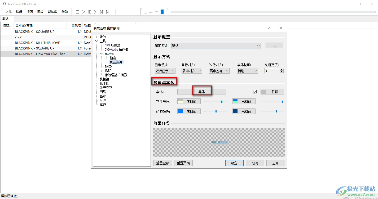The width and height of the screenshot is (378, 199).
Task: Collapse the ESLyric tree node
Action: 101,54
